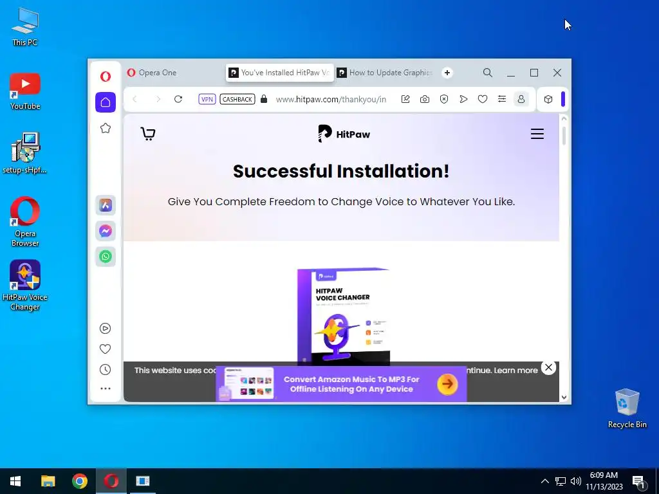Select the Recycle Bin icon

tap(627, 408)
